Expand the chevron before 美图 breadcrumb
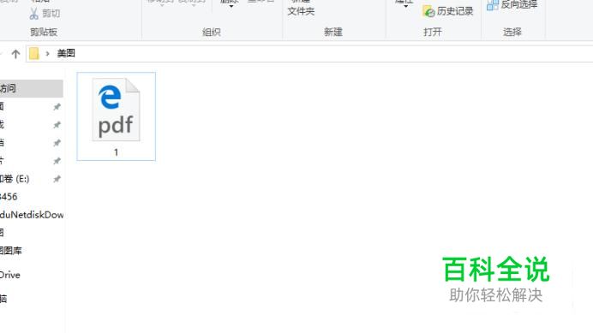 pyautogui.click(x=47, y=54)
